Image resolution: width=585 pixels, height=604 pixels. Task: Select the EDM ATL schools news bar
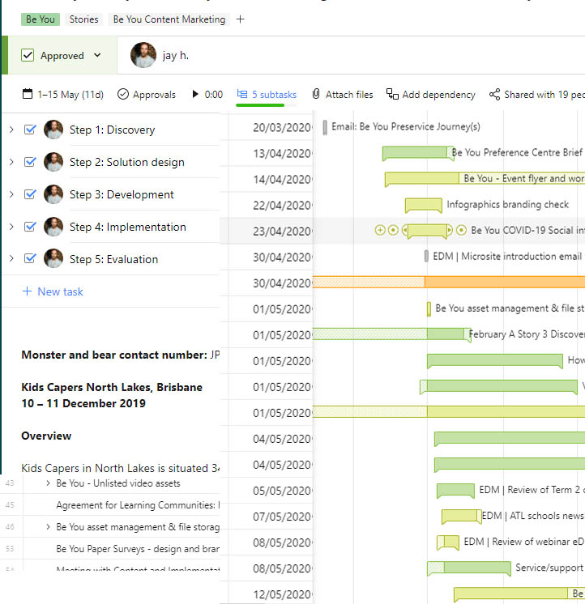coord(461,517)
